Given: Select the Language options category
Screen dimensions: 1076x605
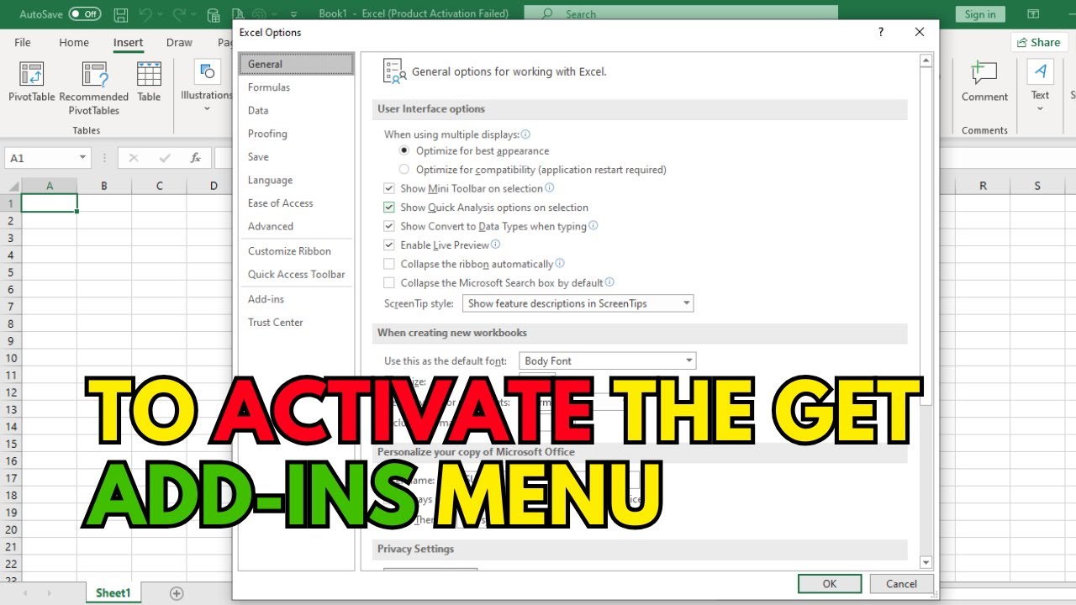Looking at the screenshot, I should click(x=296, y=180).
